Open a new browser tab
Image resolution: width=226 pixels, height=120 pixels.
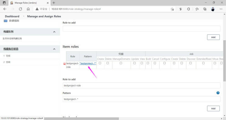(x=54, y=3)
